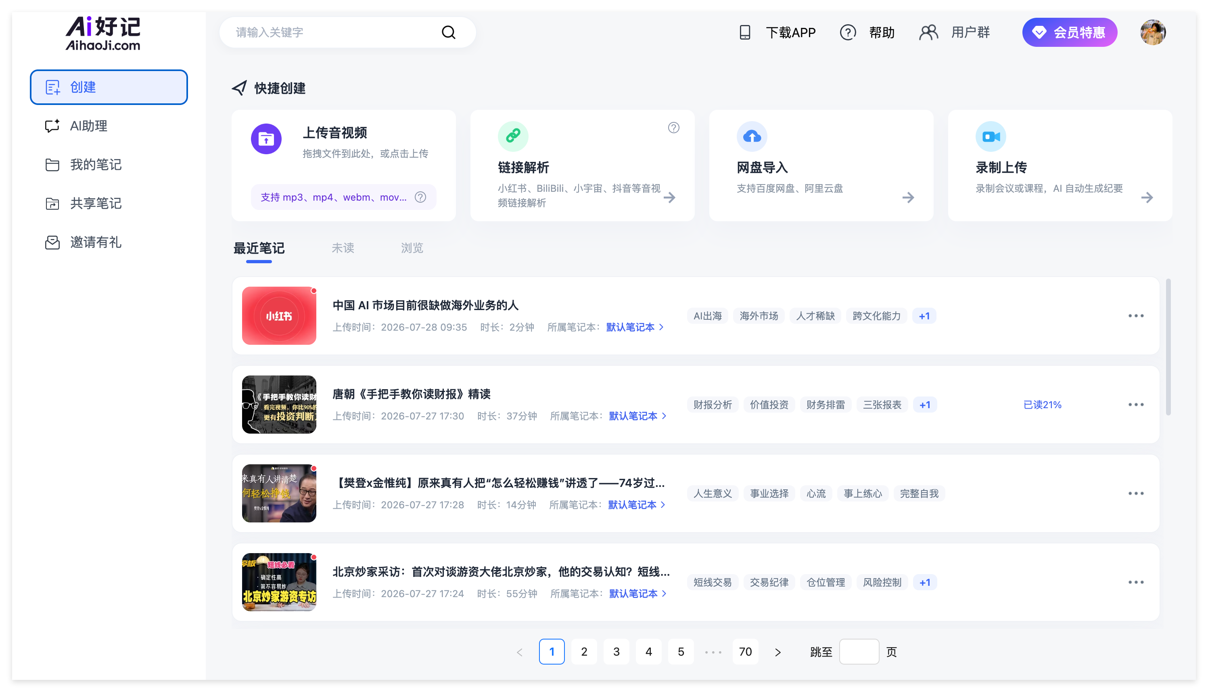Go to page 2
The image size is (1208, 692).
click(x=583, y=652)
